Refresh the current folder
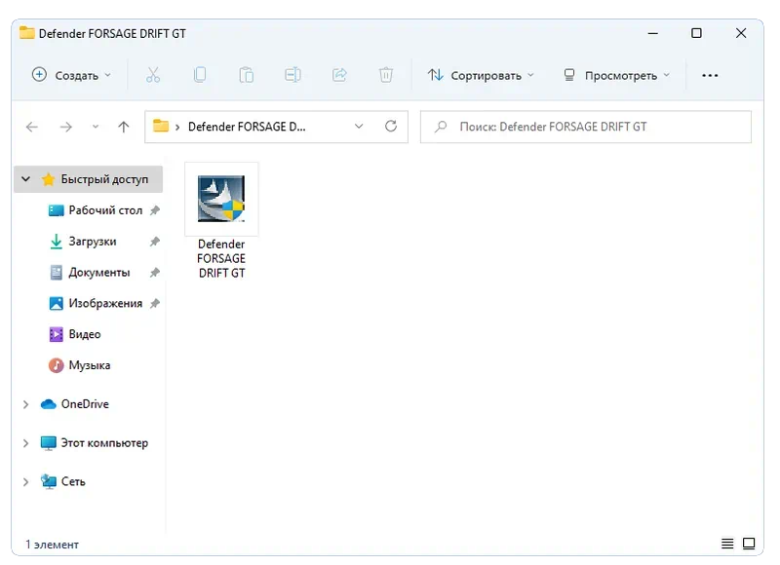780x565 pixels. click(x=391, y=127)
